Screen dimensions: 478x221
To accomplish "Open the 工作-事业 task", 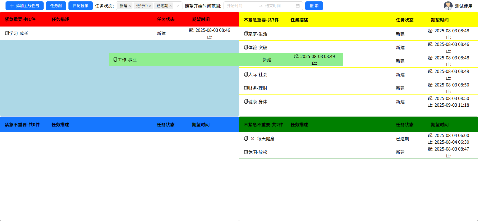I will 127,60.
